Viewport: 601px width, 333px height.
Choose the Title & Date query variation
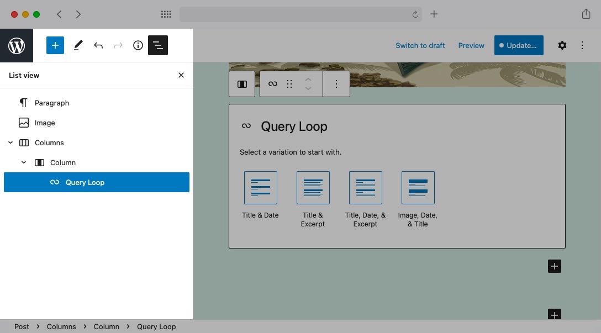coord(260,187)
